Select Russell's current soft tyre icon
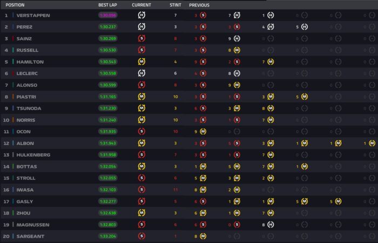Image resolution: width=378 pixels, height=243 pixels. pos(141,50)
